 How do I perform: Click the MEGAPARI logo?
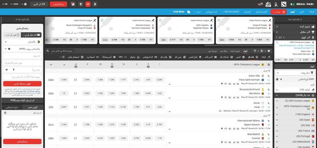pos(302,4)
